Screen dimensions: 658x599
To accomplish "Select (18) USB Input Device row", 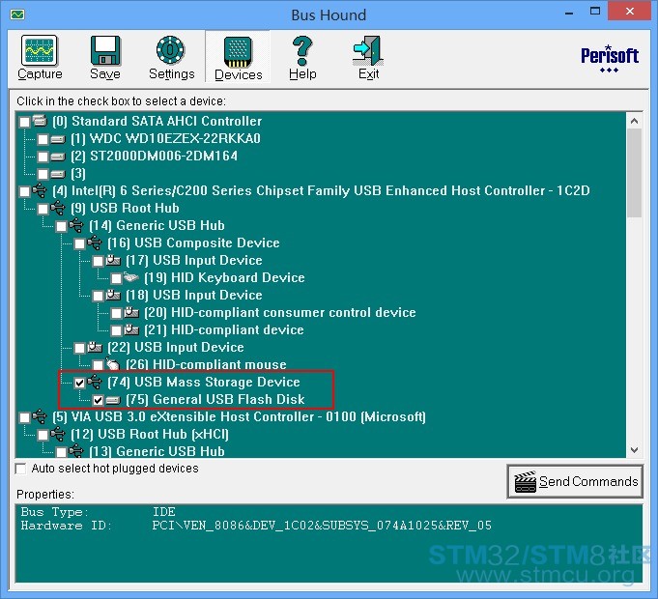I will [194, 296].
